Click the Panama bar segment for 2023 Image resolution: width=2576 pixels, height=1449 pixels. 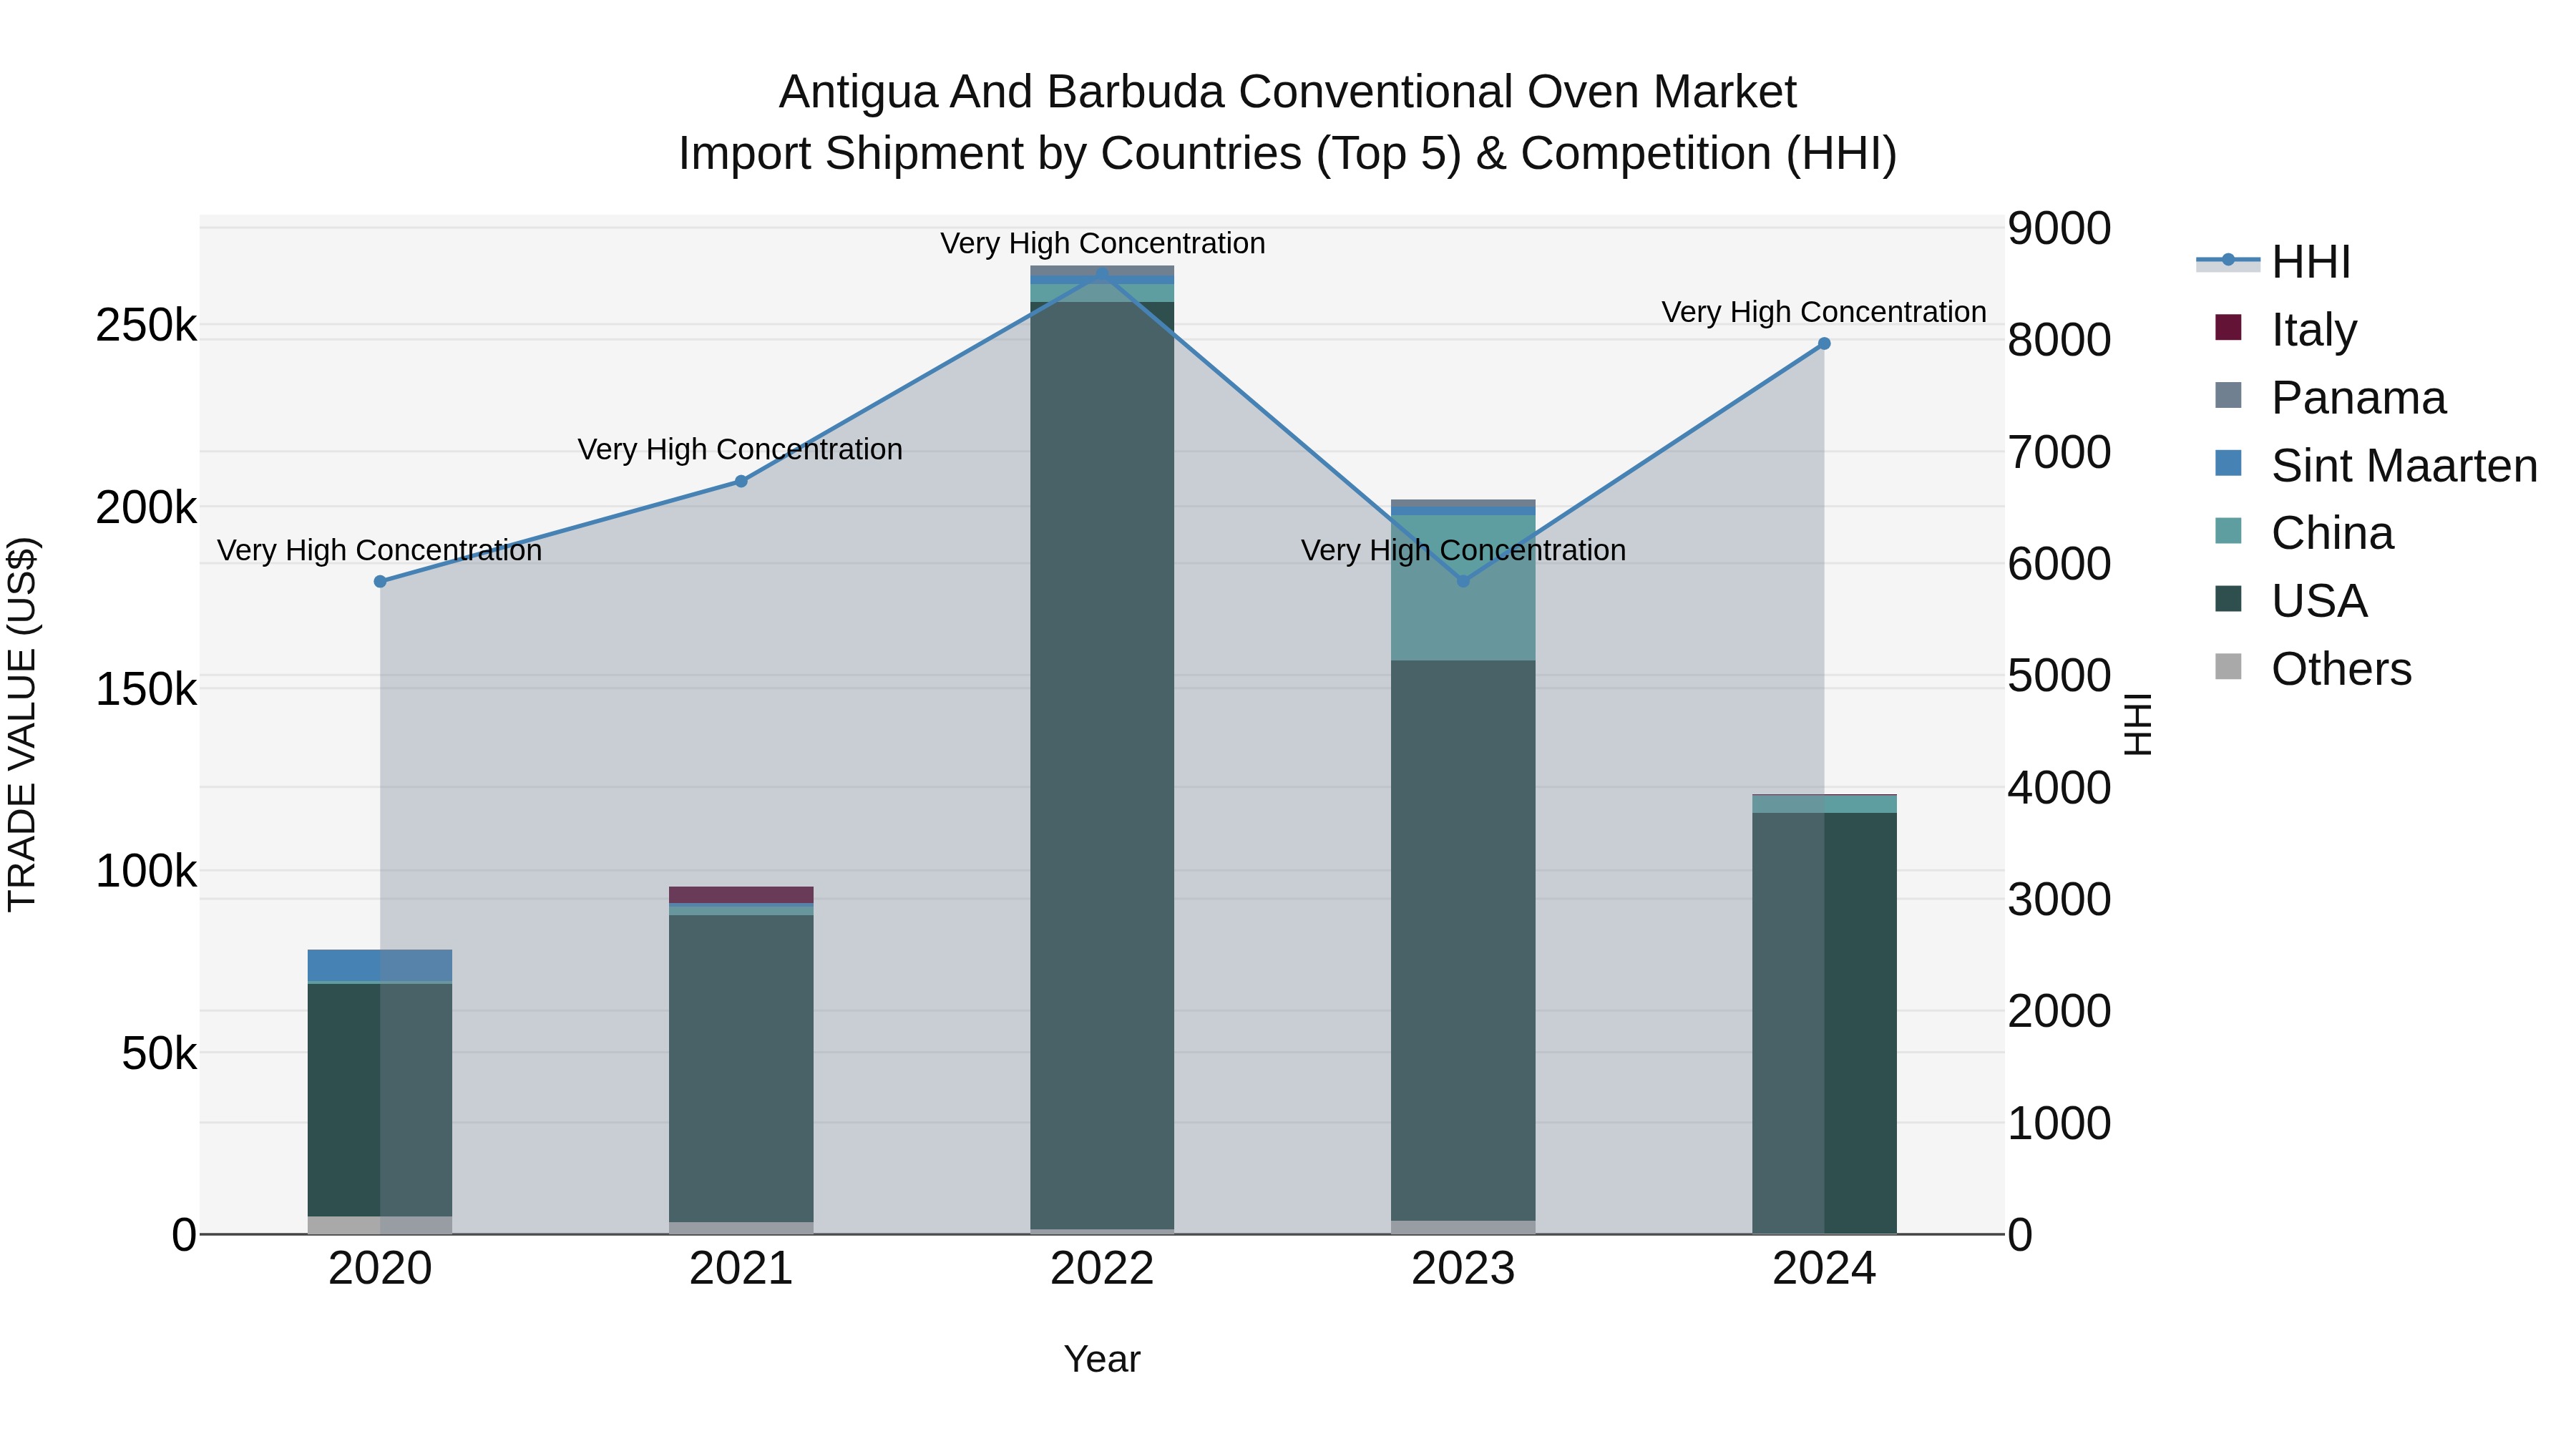click(1463, 503)
